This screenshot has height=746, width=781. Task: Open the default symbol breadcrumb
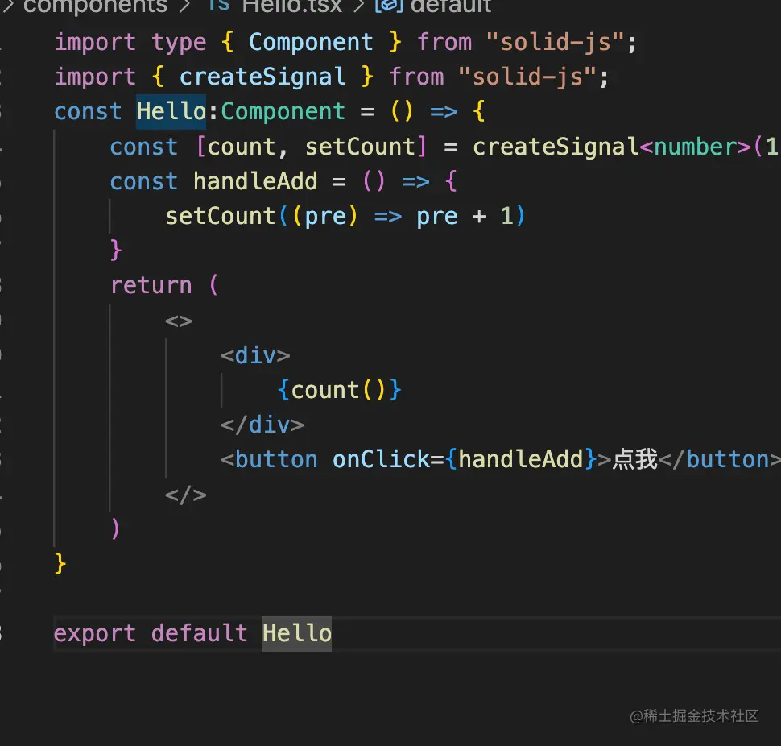(451, 6)
